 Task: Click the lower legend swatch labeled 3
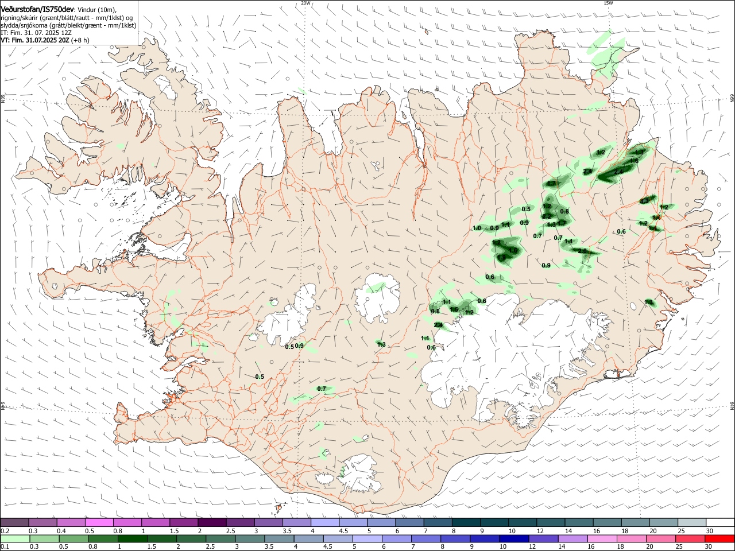(x=249, y=538)
